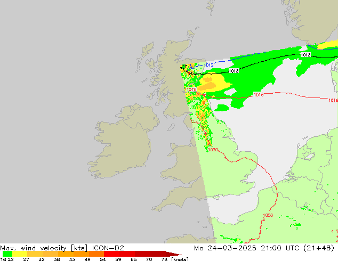Click the yellow wind area near southern Norway
This screenshot has height=261, width=338.
[328, 45]
